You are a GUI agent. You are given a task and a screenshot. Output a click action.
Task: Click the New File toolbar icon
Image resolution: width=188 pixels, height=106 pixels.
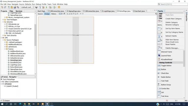coord(9,7)
